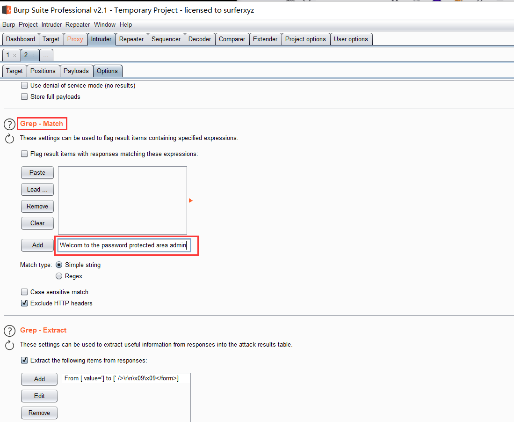Open Positions sub-tab
Screen dimensions: 514x422
[x=43, y=71]
